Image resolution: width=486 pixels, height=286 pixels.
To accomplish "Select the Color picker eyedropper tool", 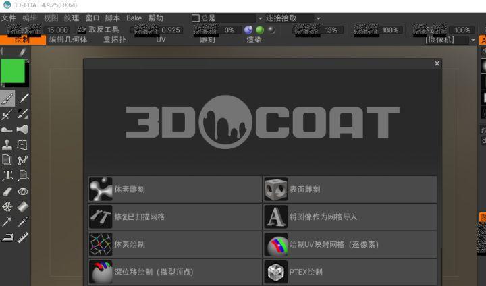I will (23, 222).
